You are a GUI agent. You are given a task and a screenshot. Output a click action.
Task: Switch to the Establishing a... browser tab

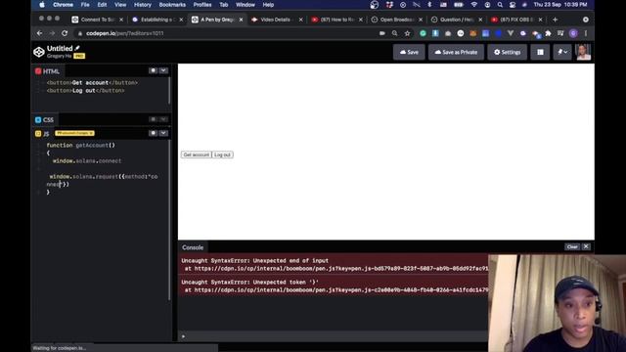156,20
